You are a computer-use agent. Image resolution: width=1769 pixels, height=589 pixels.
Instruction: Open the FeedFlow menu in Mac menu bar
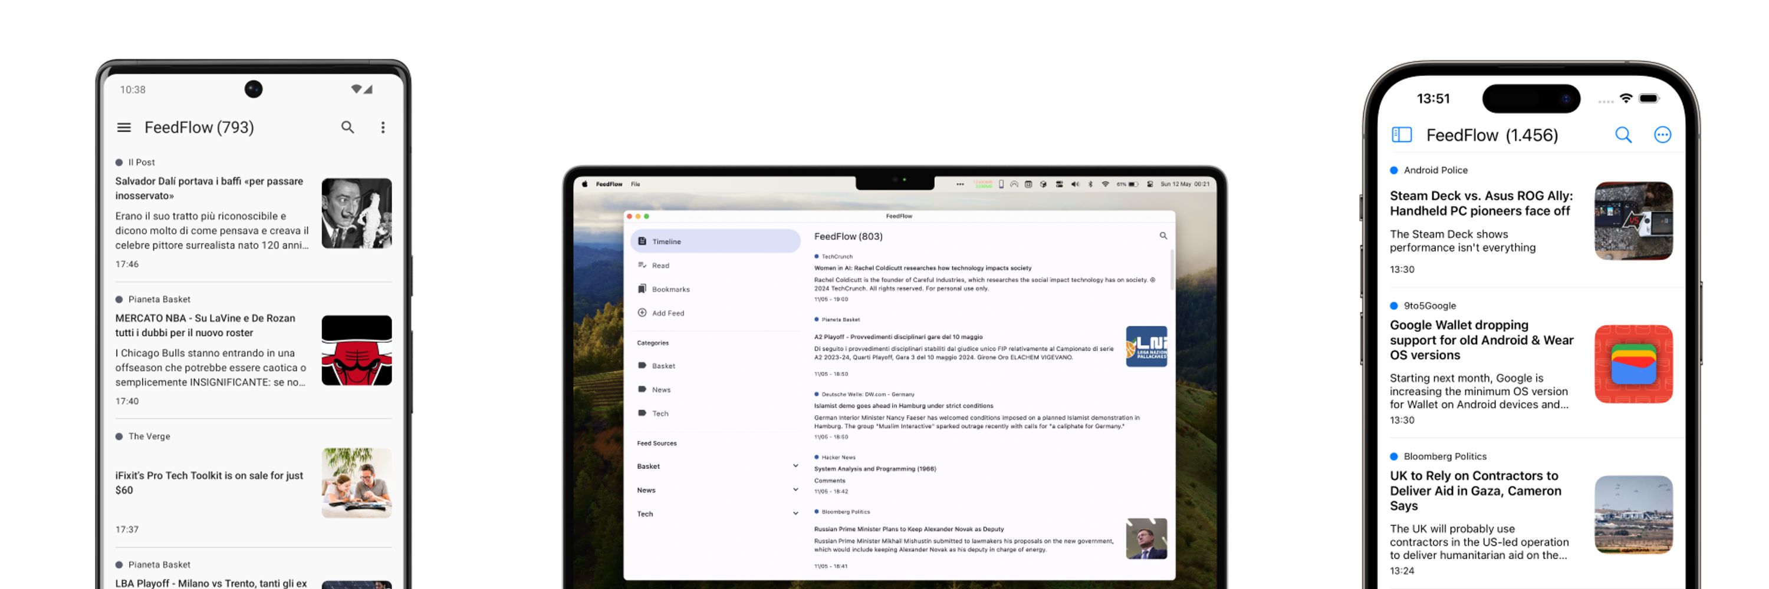click(x=609, y=184)
